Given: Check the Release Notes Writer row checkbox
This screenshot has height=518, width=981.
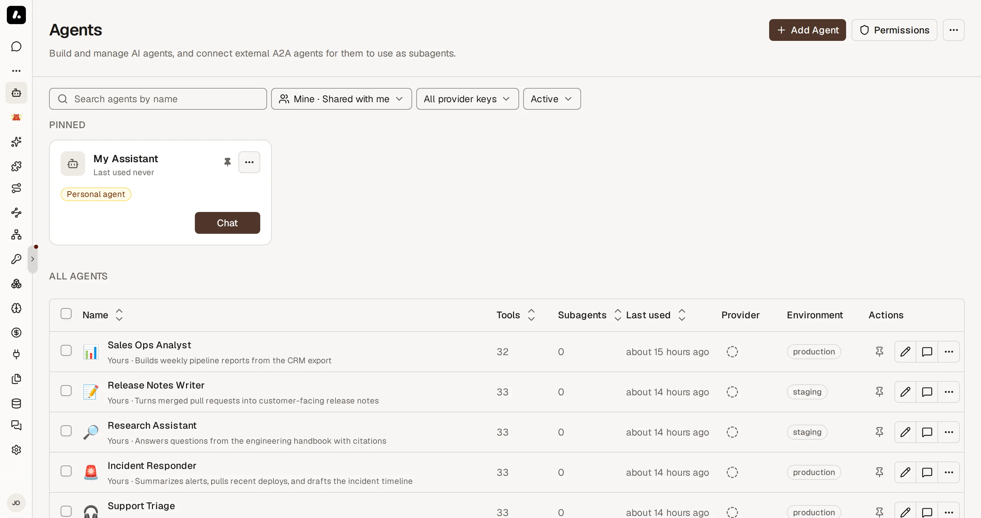Looking at the screenshot, I should click(x=66, y=391).
